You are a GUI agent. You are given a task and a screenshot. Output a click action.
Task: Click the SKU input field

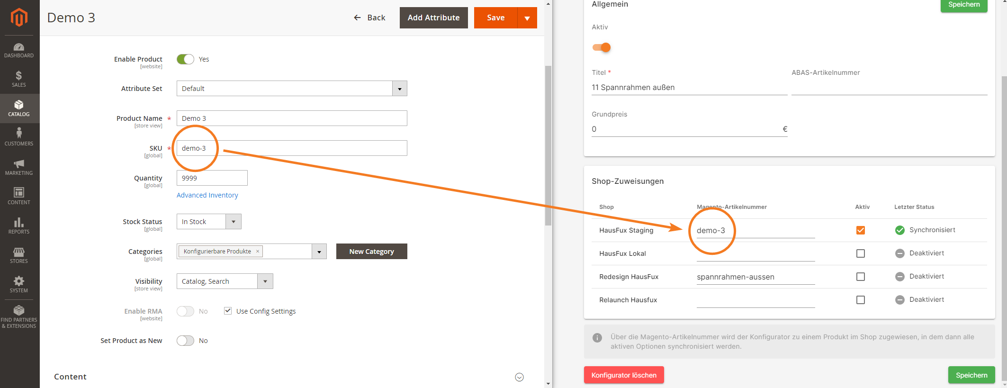coord(292,148)
